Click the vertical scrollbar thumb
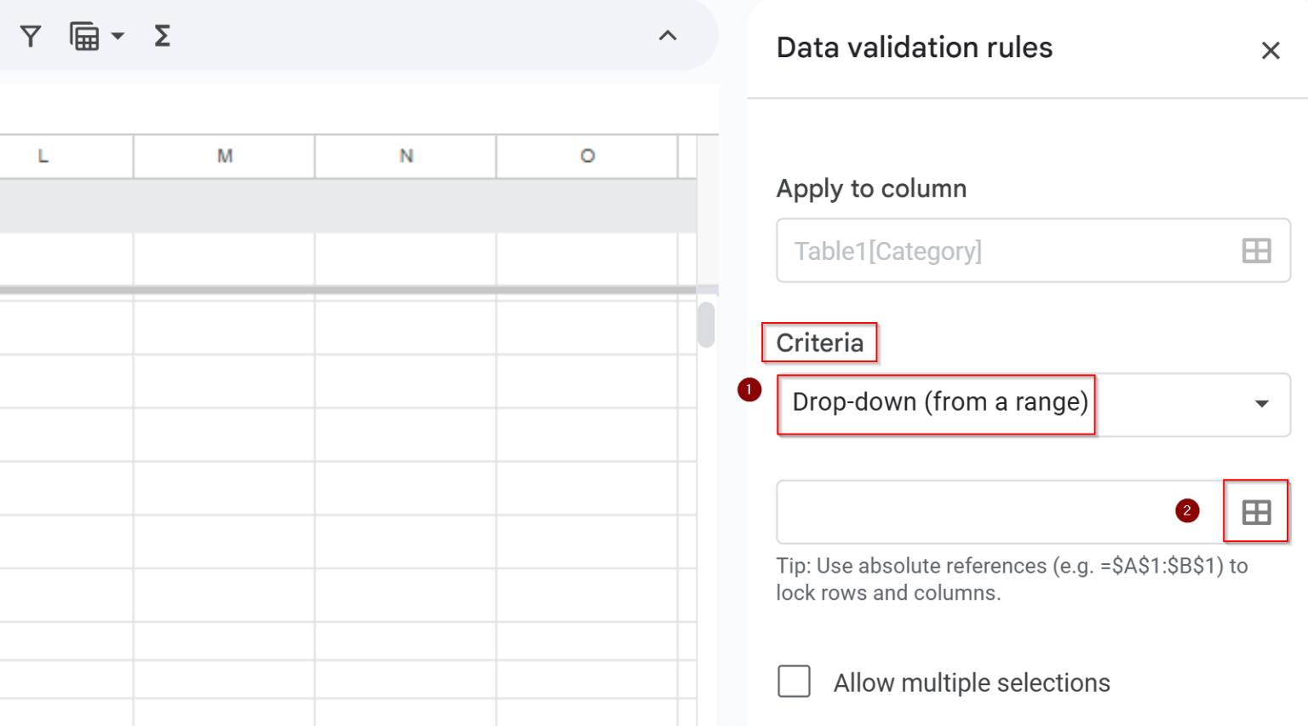 (705, 326)
